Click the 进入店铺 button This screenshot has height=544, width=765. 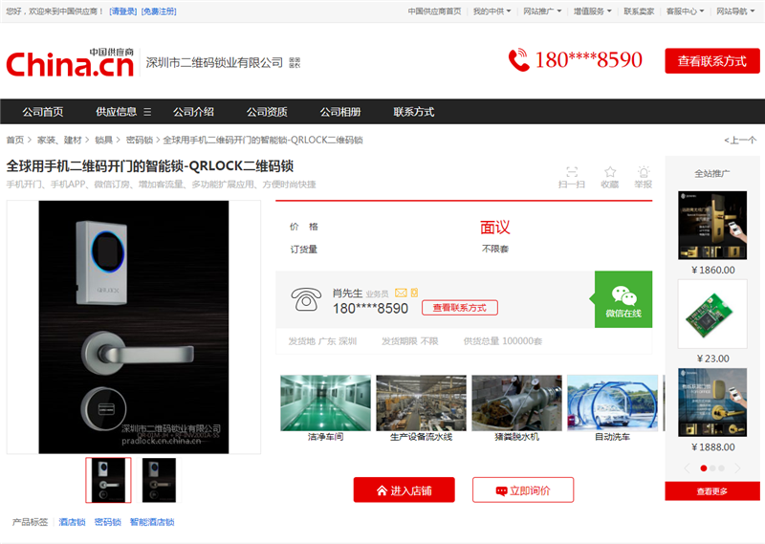(x=404, y=490)
